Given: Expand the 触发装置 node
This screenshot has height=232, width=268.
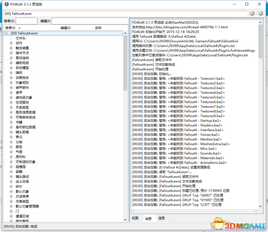Looking at the screenshot, I should click(11, 48).
